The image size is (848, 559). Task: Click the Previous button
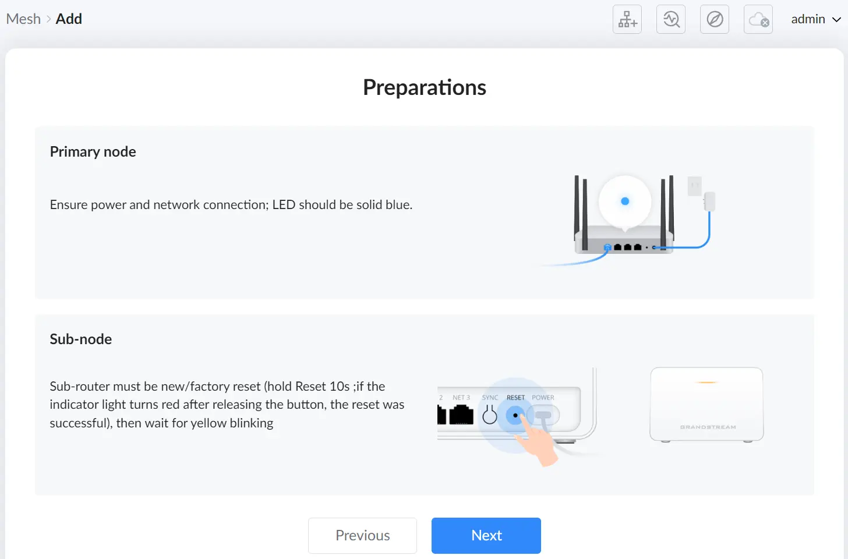click(362, 536)
